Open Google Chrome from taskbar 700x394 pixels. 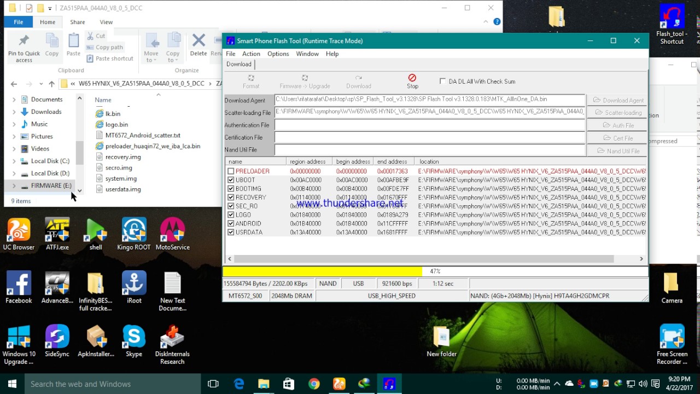[x=314, y=384]
